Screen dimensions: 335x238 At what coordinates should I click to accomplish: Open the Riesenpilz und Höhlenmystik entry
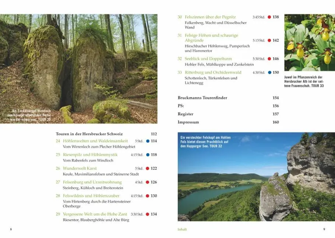click(x=90, y=155)
